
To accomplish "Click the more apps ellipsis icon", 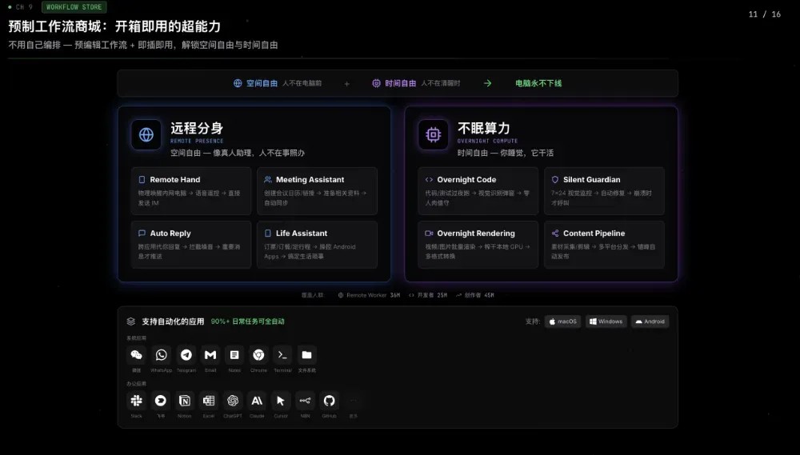I will pos(353,401).
